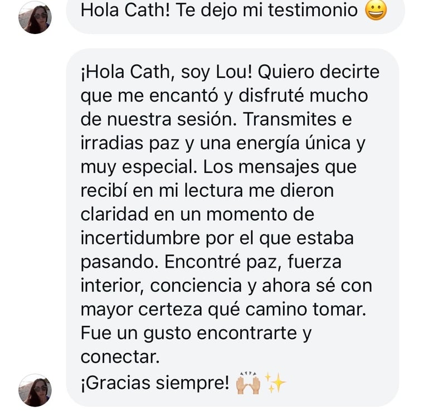This screenshot has width=428, height=416.
Task: Click the text 'Fue un gusto encontrarte y'
Action: coord(196,334)
